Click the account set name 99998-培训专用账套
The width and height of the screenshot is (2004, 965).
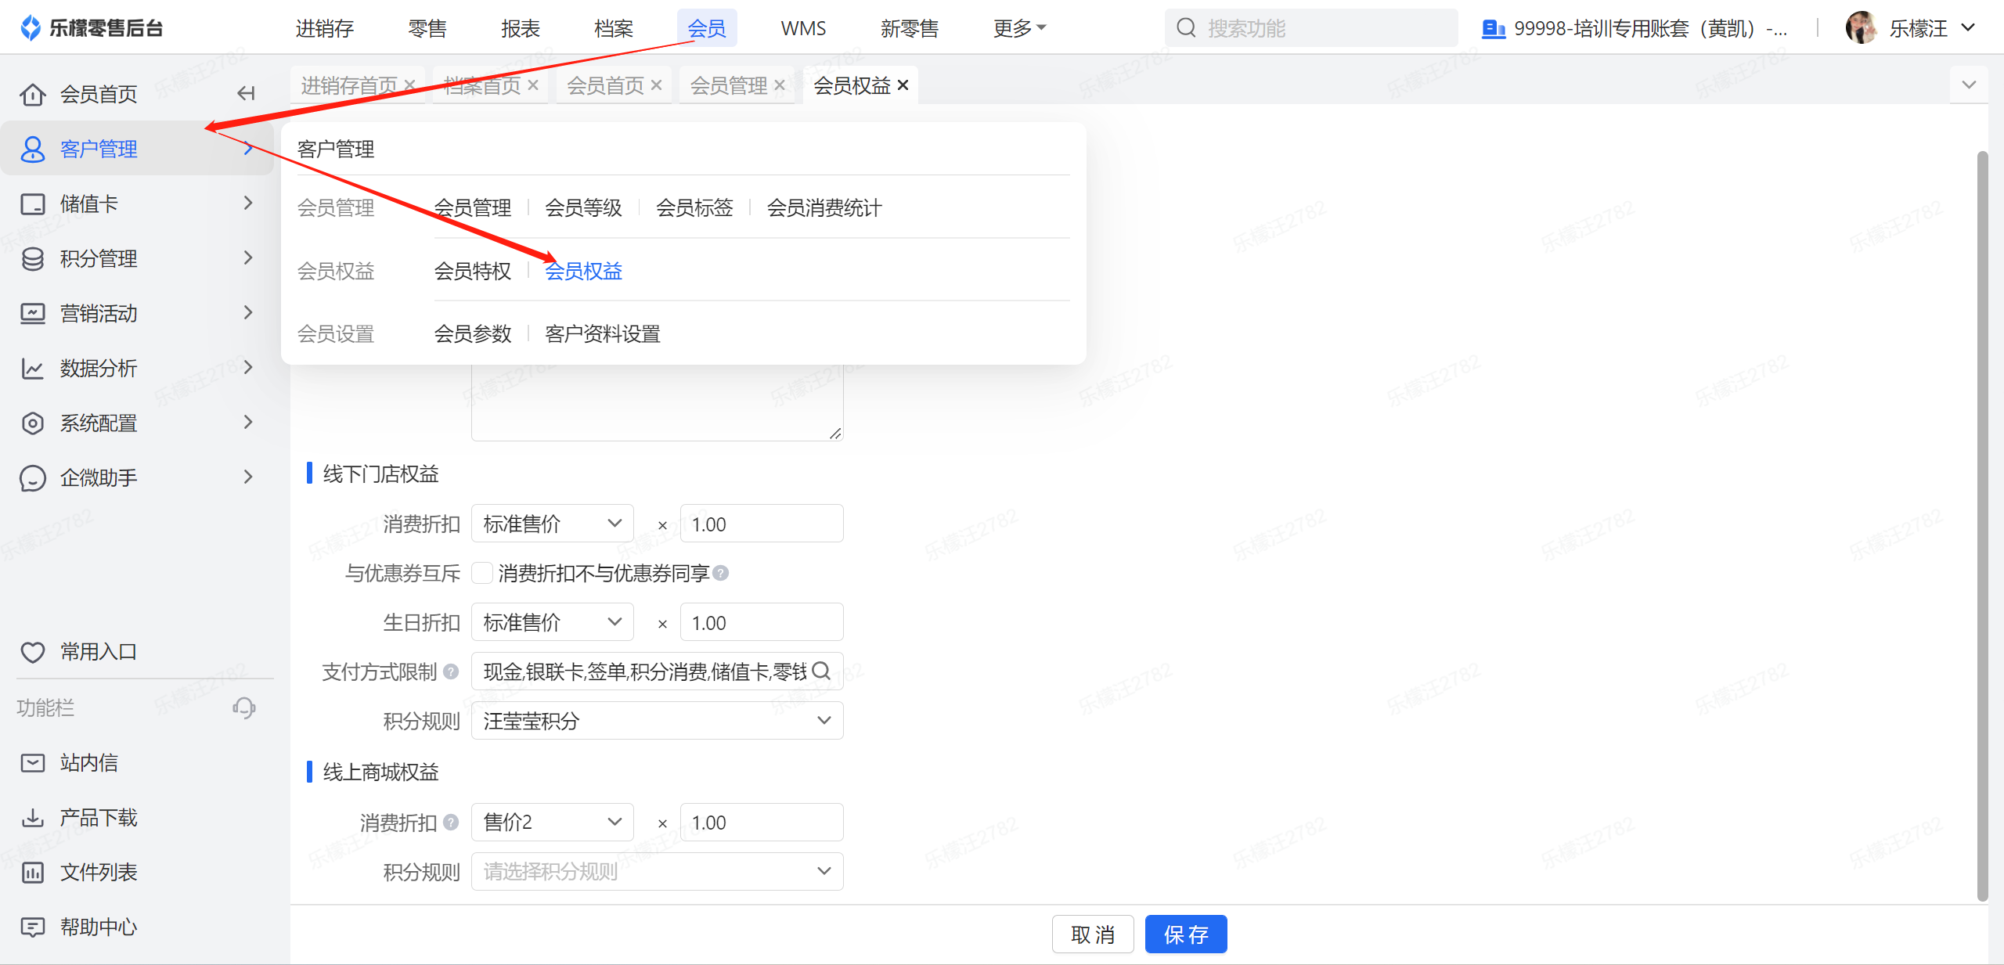1650,28
